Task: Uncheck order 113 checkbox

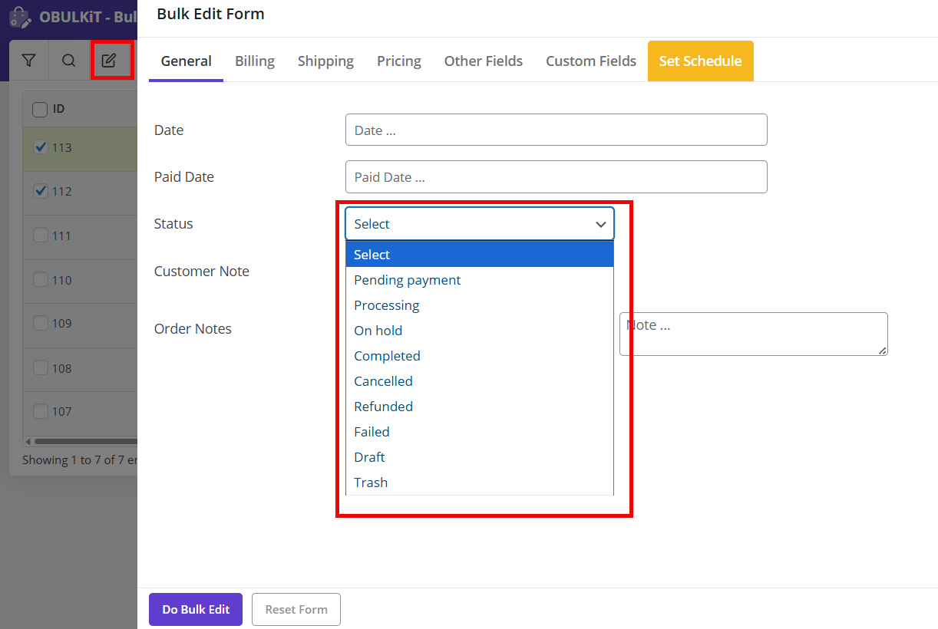Action: click(x=41, y=147)
